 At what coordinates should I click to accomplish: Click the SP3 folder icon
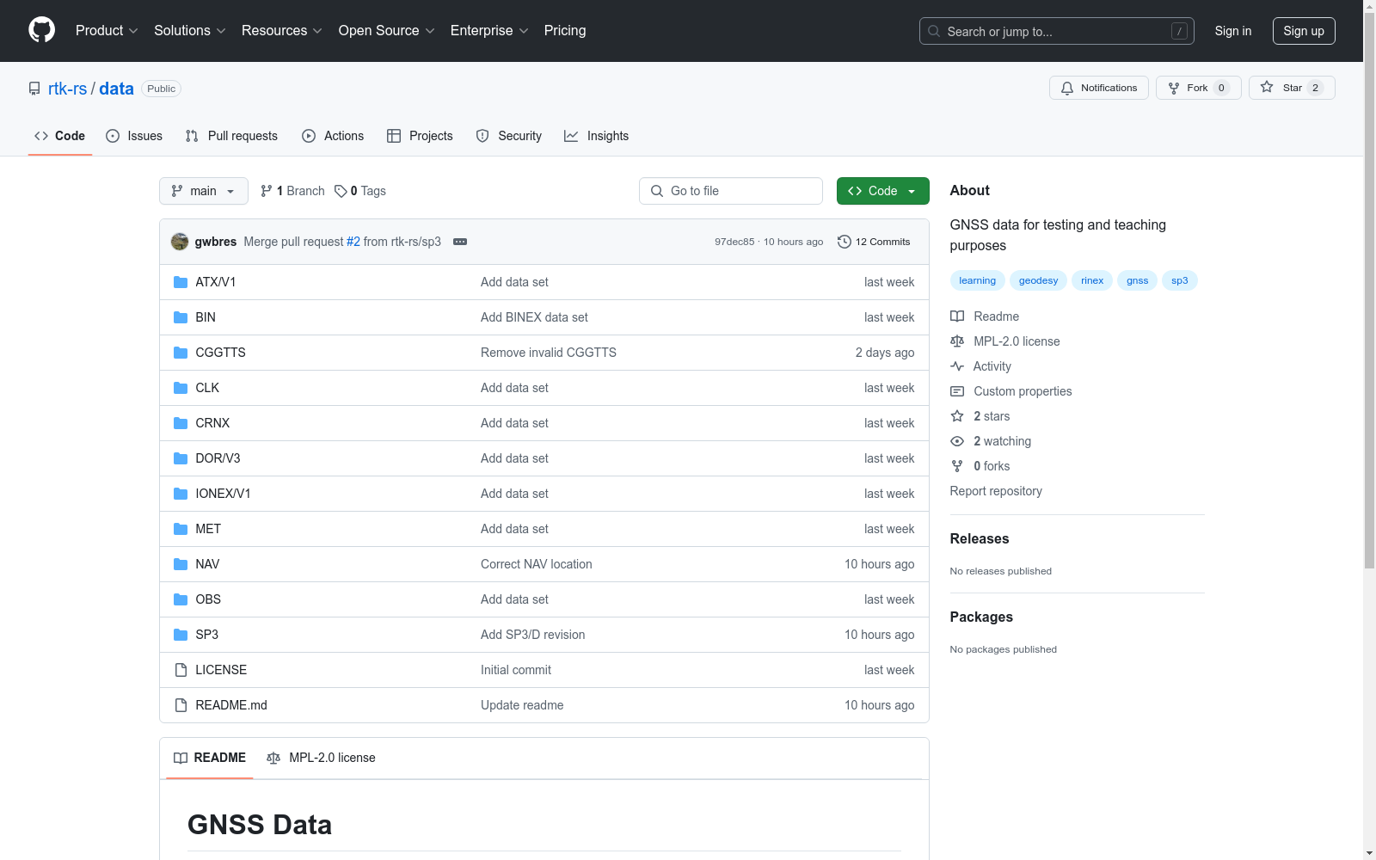coord(181,635)
